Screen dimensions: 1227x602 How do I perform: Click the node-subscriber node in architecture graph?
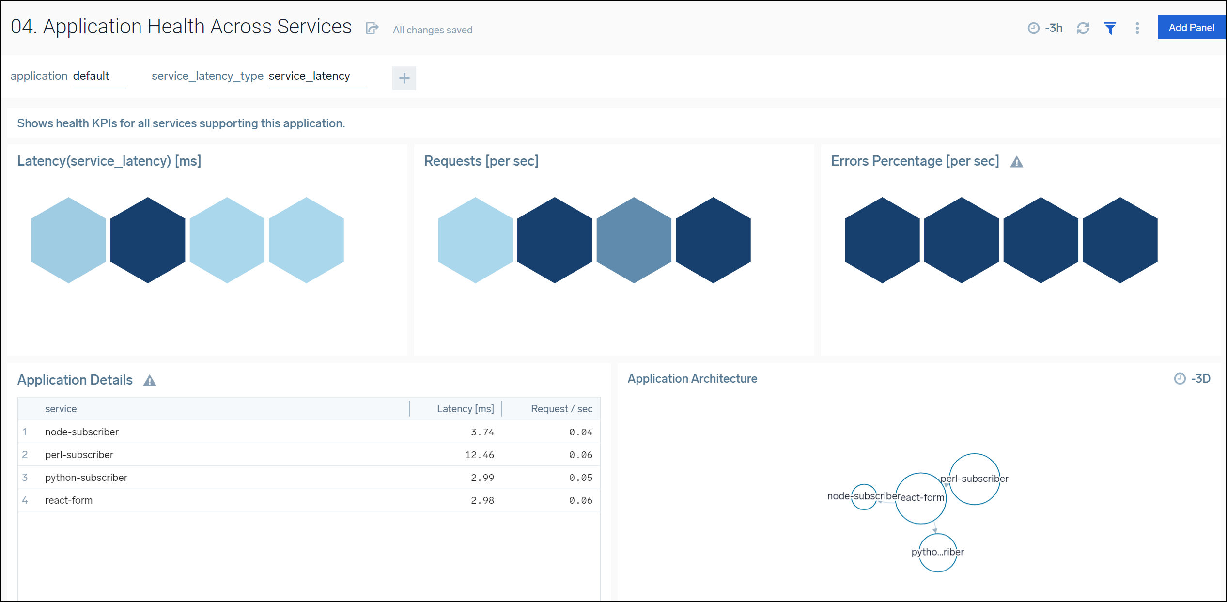pos(864,496)
